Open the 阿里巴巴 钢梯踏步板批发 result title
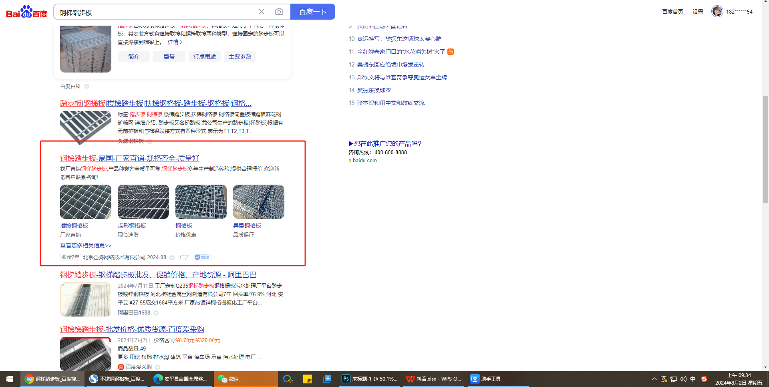The image size is (769, 387). (158, 275)
